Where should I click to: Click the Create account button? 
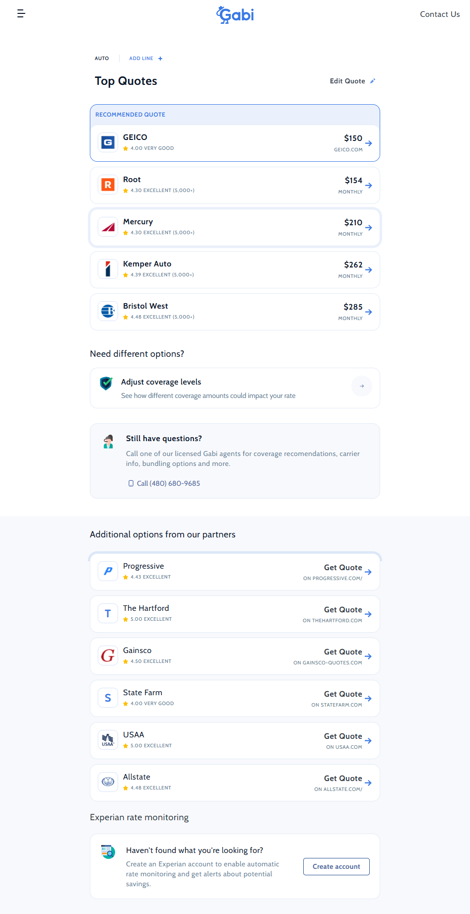[x=336, y=866]
